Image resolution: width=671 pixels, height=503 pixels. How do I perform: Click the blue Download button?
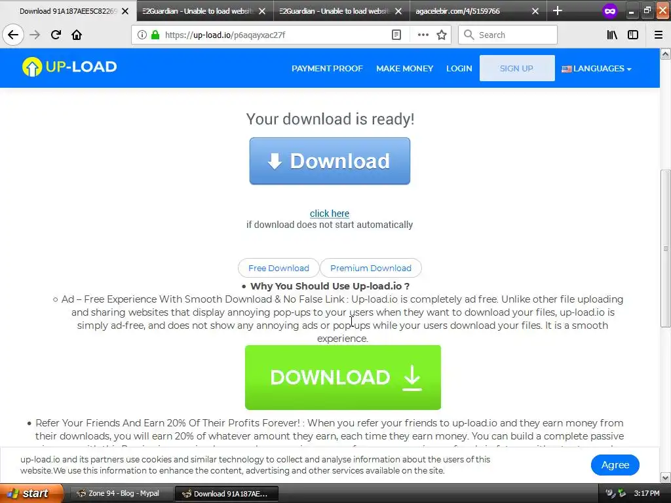(x=330, y=161)
